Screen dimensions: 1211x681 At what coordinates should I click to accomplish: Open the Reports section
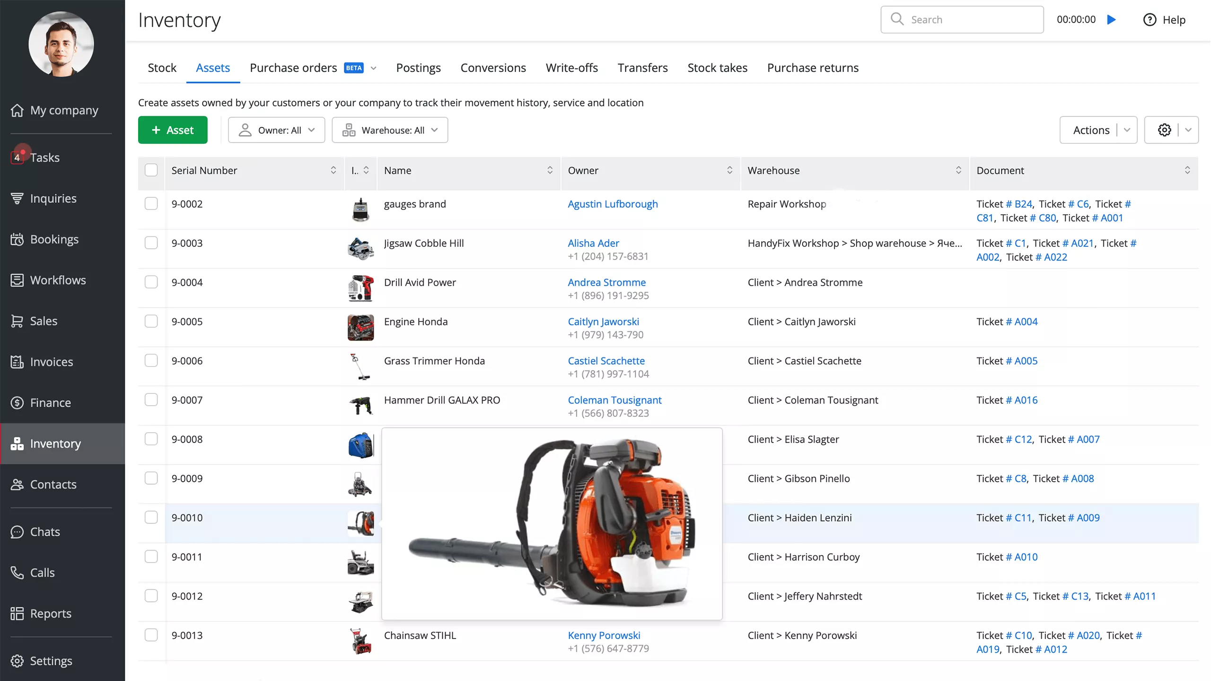[x=50, y=613]
